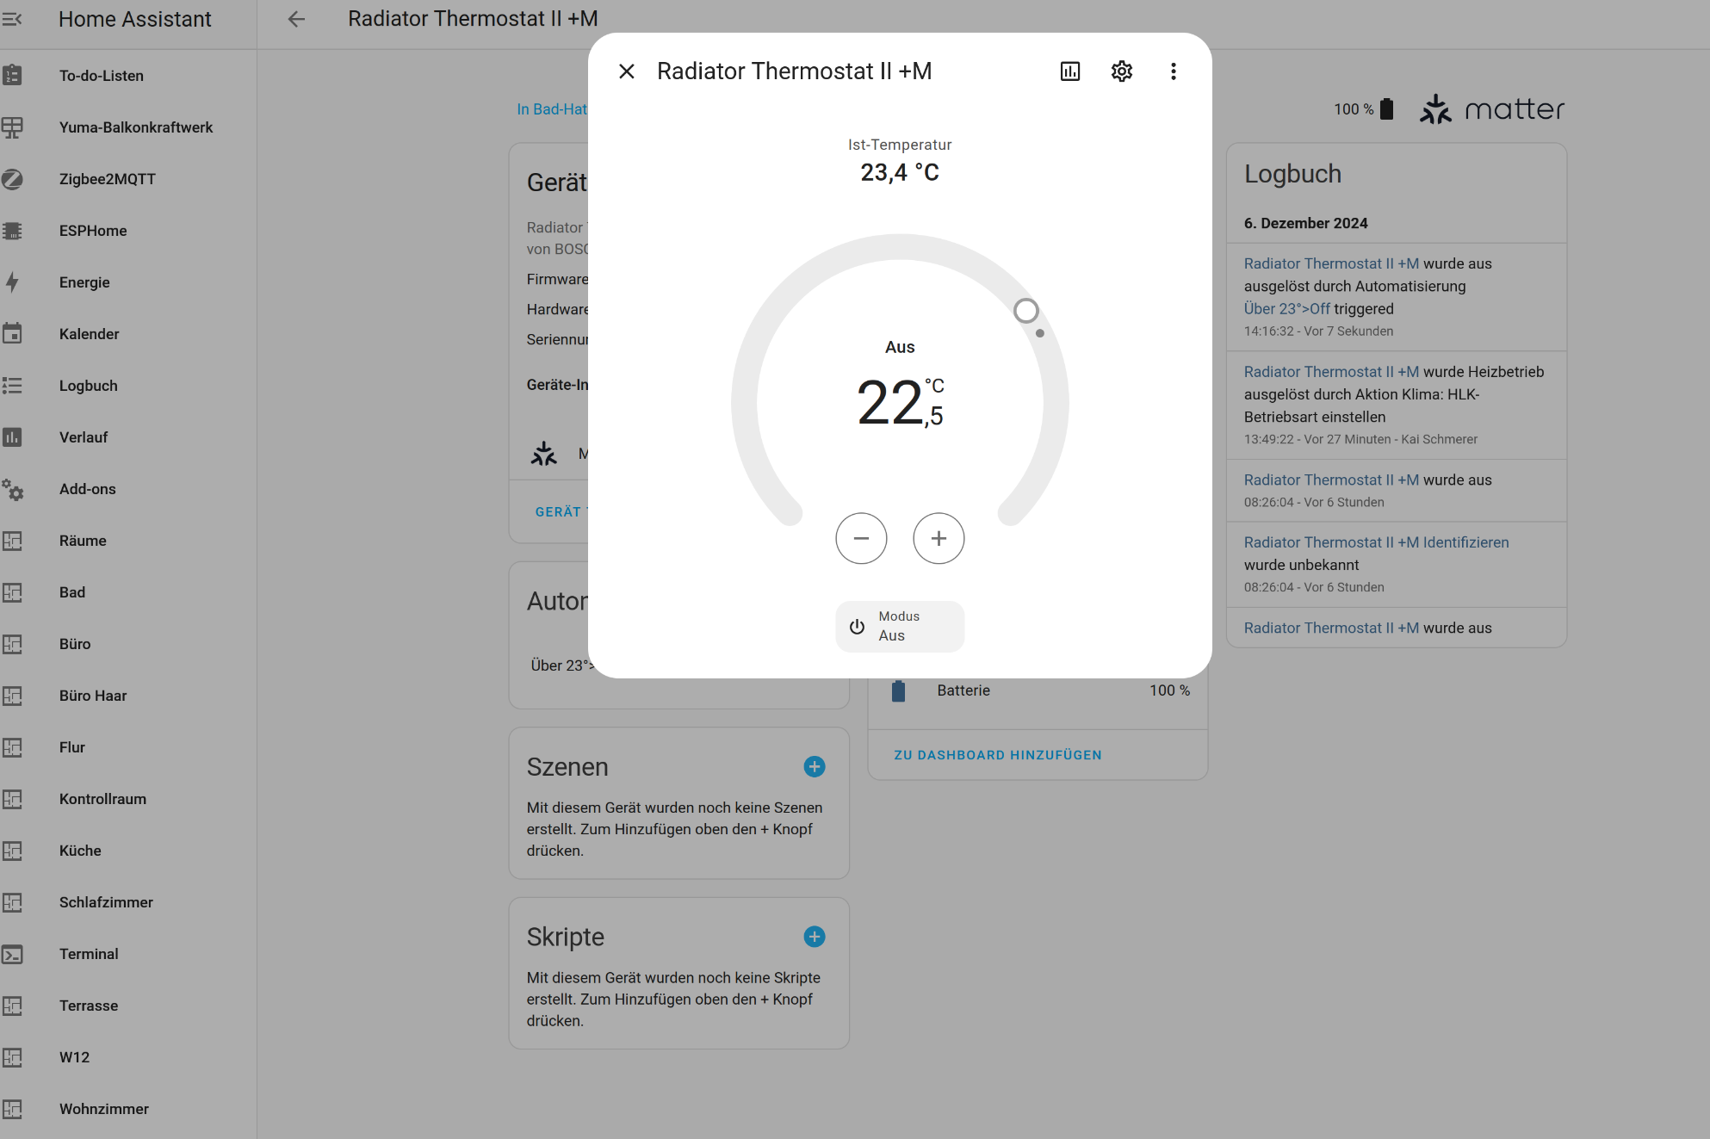
Task: Add a new scene with Szenen plus
Action: 815,767
